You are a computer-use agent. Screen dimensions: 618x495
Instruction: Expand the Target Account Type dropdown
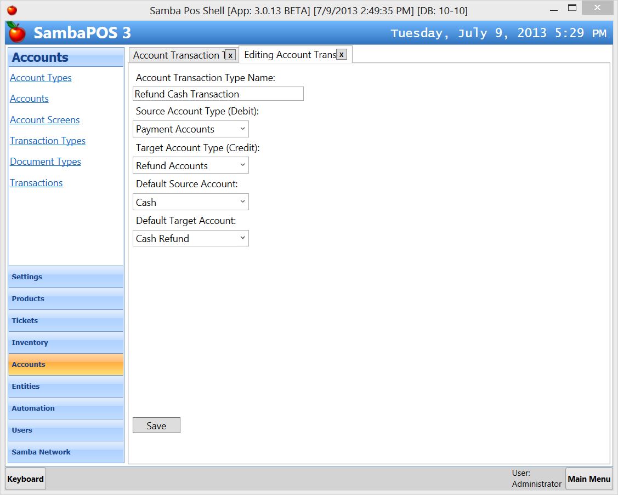(190, 165)
